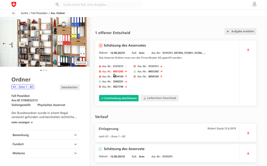Click Suche in the breadcrumb

(25, 13)
